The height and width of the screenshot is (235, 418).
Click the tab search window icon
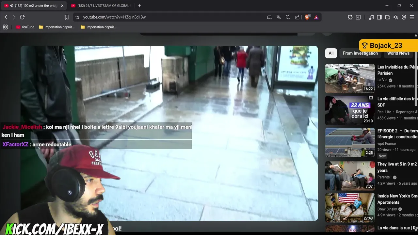coord(358,17)
